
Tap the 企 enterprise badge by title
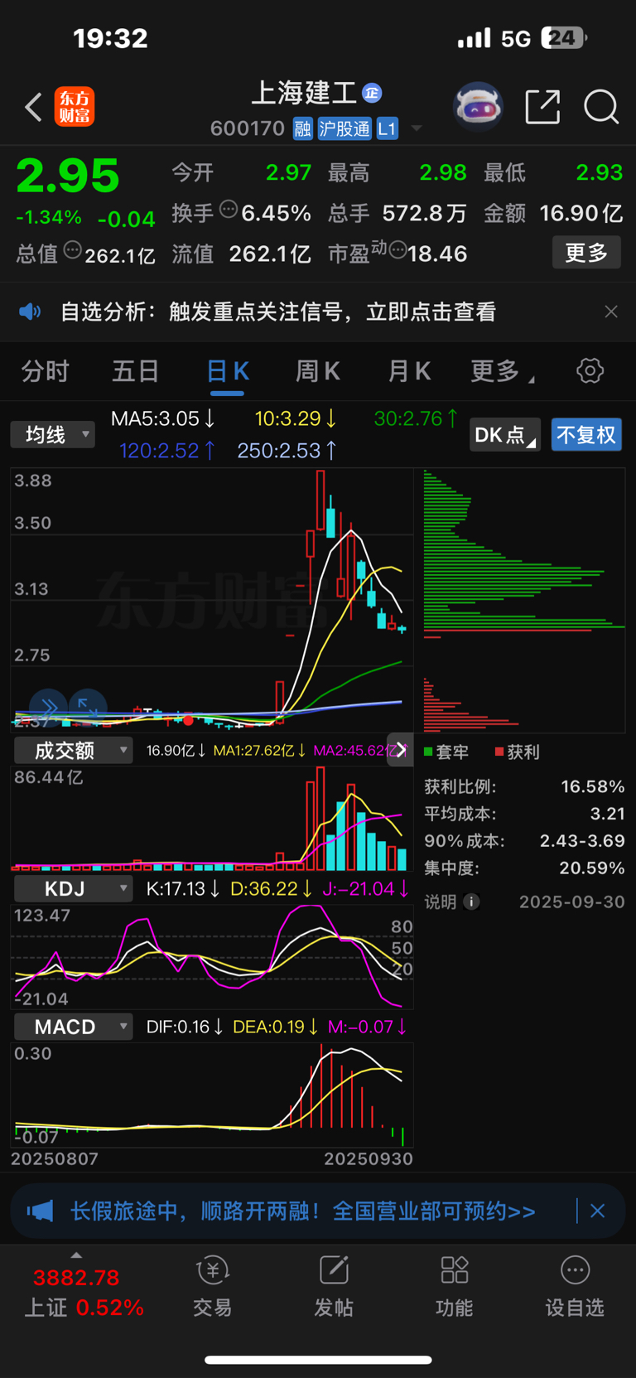click(372, 93)
